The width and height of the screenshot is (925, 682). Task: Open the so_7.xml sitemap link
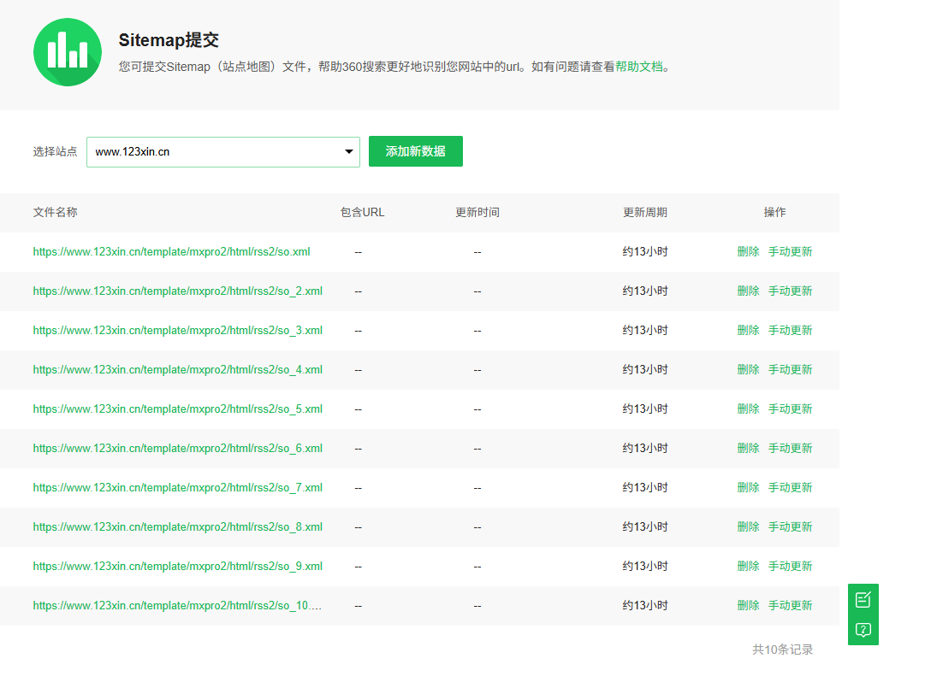[178, 488]
